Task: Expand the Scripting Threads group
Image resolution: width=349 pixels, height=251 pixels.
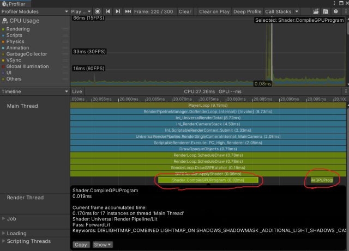Action: (4, 241)
